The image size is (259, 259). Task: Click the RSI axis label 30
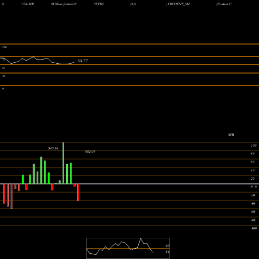coord(4,76)
